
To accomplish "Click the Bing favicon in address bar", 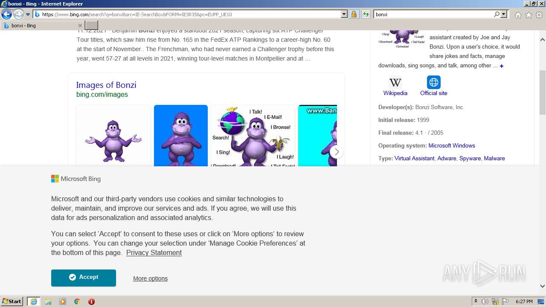I will 37,14.
